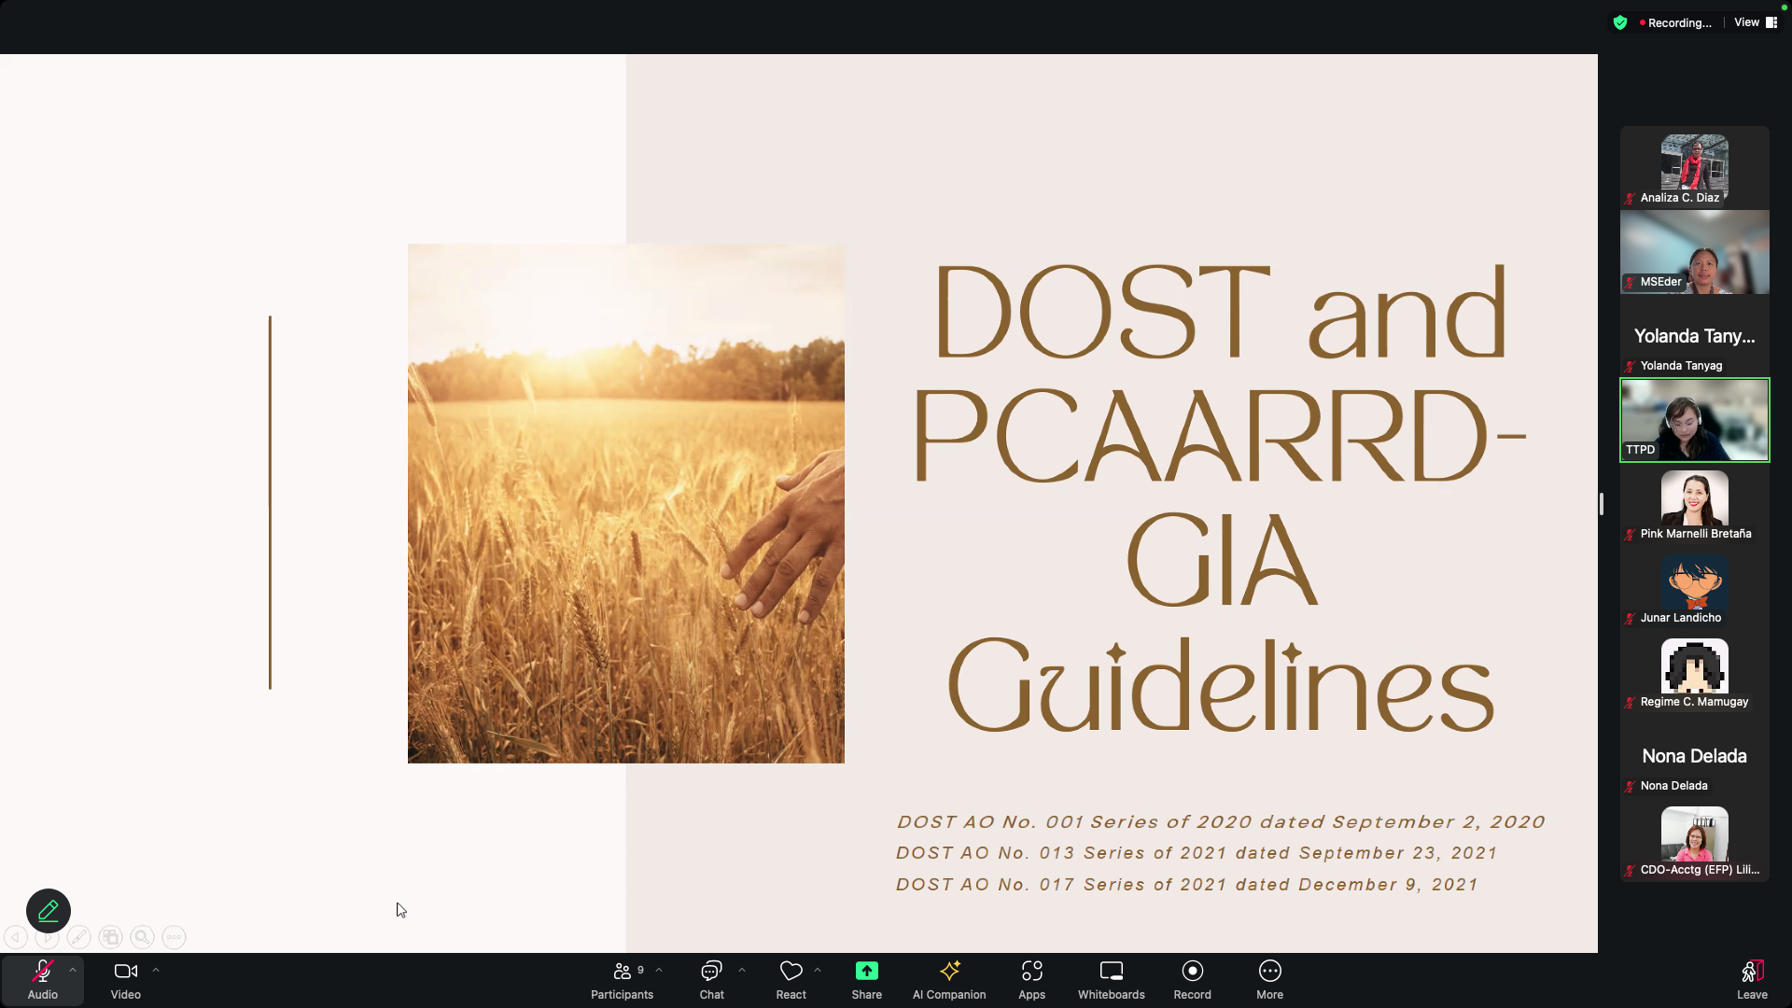The height and width of the screenshot is (1008, 1792).
Task: Select the TTPD participant video thumbnail
Action: [x=1694, y=420]
